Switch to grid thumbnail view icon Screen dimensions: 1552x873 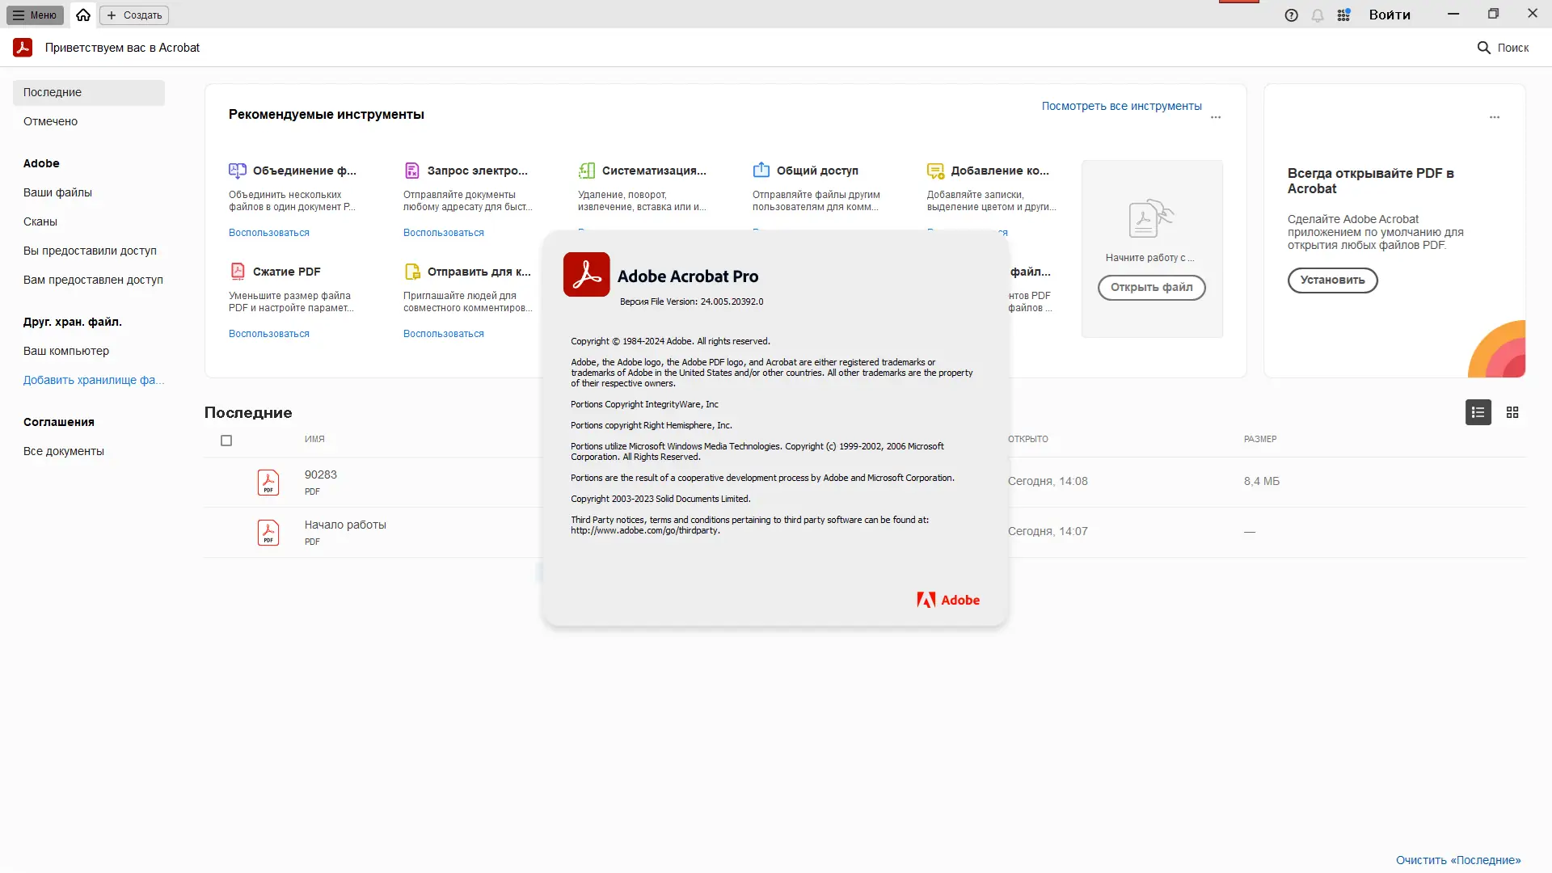[x=1512, y=412]
